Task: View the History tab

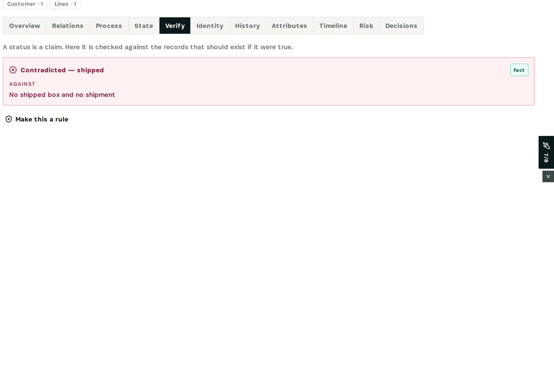Action: point(248,26)
